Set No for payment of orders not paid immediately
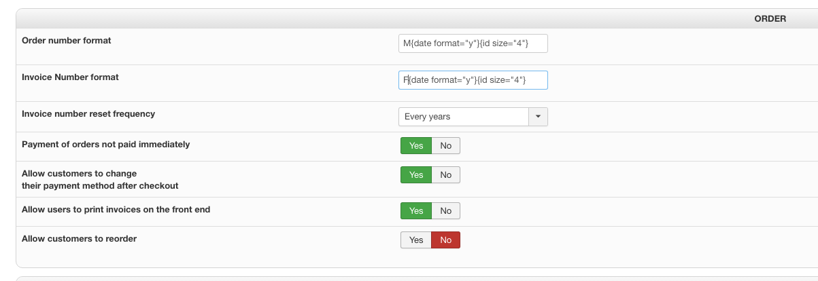Image resolution: width=818 pixels, height=281 pixels. point(446,145)
